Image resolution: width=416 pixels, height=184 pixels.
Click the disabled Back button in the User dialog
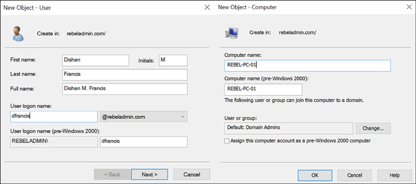coord(111,174)
